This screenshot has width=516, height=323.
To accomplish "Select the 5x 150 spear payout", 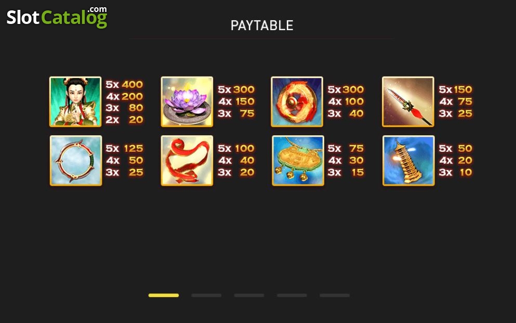I will pyautogui.click(x=455, y=89).
